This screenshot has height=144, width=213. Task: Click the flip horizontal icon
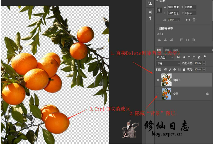pyautogui.click(x=188, y=20)
